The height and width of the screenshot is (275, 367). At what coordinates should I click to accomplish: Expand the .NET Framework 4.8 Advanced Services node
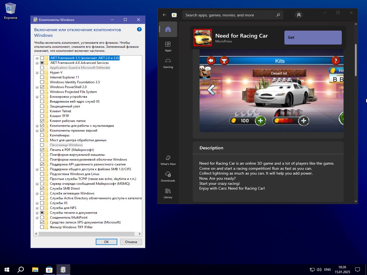click(x=37, y=63)
